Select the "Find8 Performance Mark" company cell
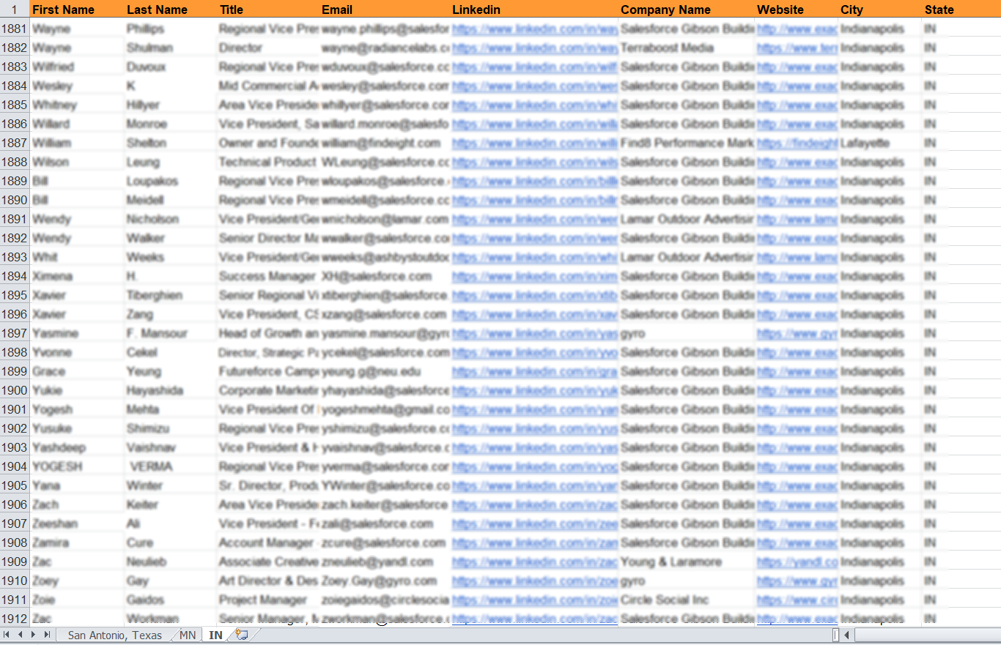 click(687, 143)
